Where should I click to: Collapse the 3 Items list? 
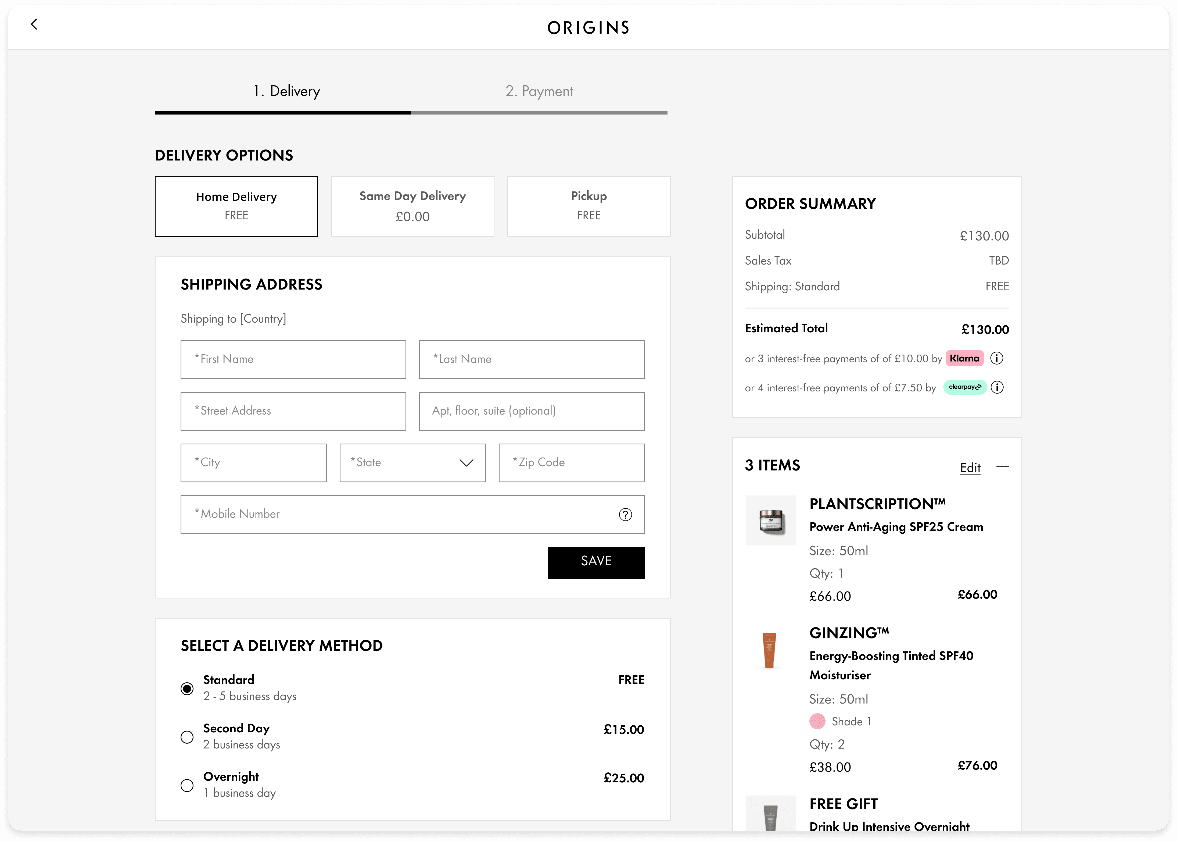click(1003, 467)
